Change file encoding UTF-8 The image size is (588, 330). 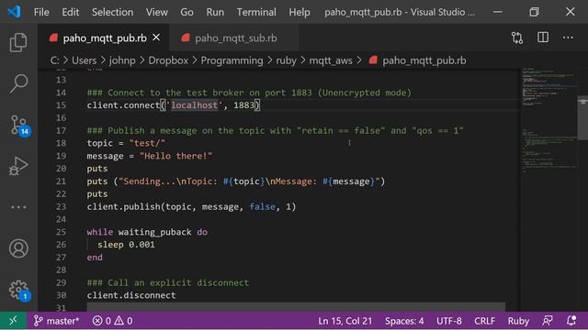tap(449, 321)
